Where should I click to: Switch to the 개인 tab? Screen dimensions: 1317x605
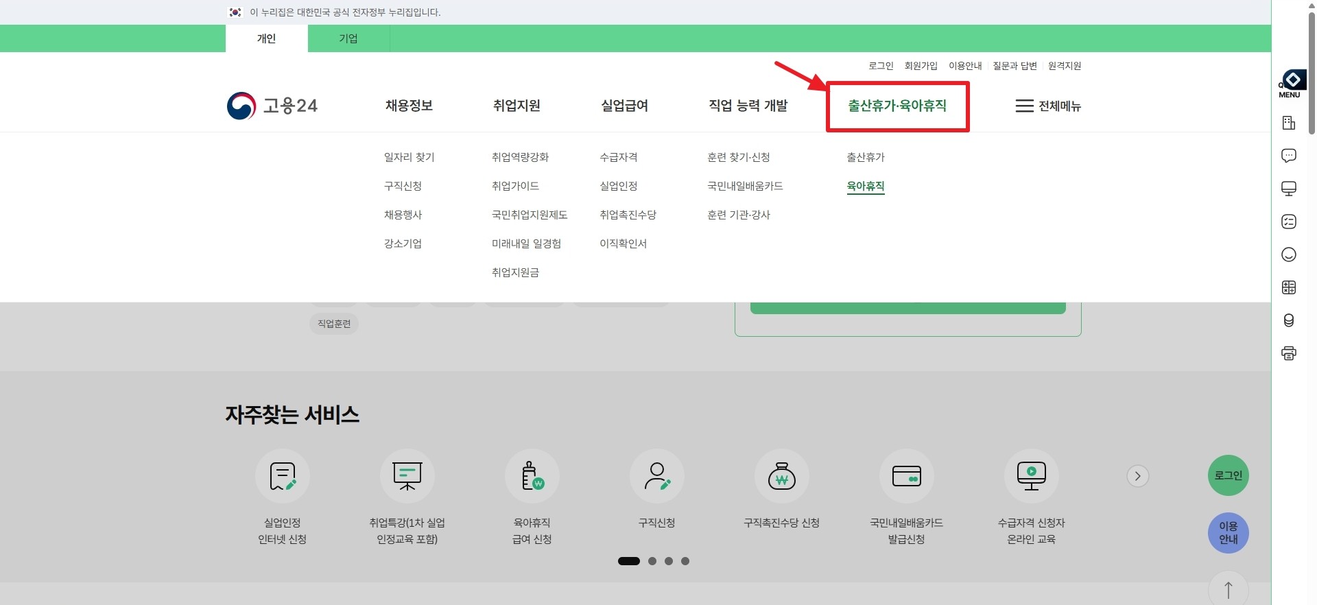click(266, 38)
